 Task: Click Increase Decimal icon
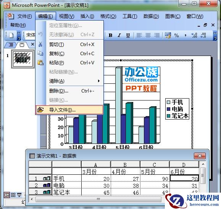pos(194,35)
